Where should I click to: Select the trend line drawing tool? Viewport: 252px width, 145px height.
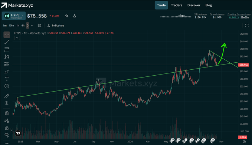point(7,42)
